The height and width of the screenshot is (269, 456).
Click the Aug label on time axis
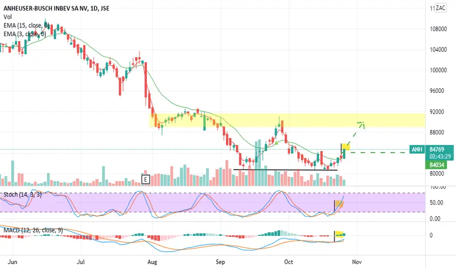tap(152, 262)
